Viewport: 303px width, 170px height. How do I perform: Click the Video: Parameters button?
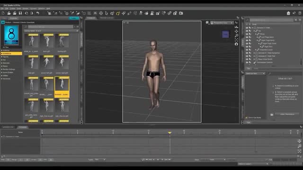click(287, 114)
